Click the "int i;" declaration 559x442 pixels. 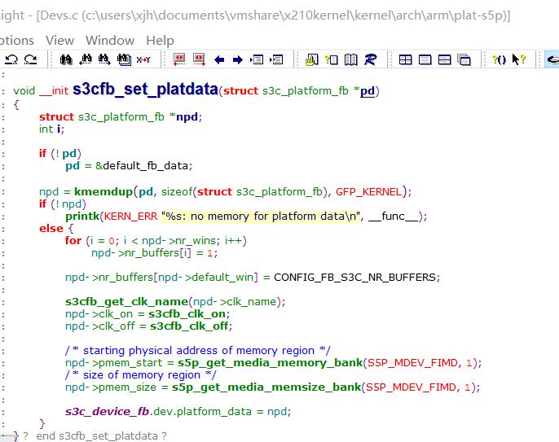point(51,129)
